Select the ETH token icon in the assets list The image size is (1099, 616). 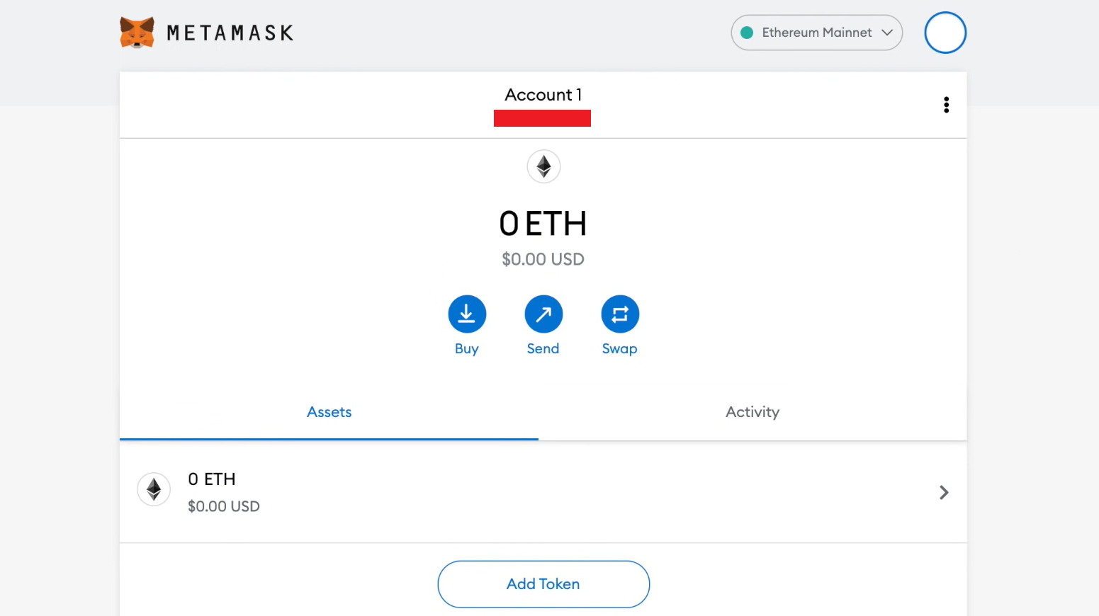tap(154, 489)
